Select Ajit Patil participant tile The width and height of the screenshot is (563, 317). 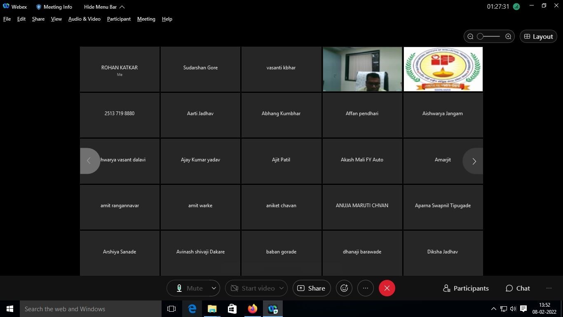click(x=281, y=161)
